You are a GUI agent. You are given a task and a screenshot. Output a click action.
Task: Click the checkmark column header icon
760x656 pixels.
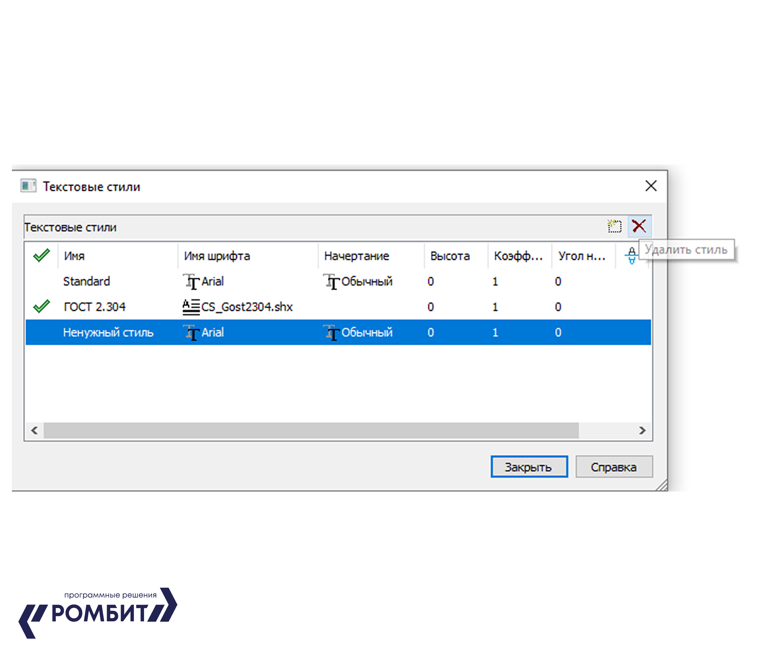pos(41,255)
